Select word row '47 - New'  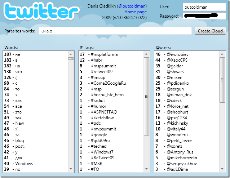coord(35,123)
